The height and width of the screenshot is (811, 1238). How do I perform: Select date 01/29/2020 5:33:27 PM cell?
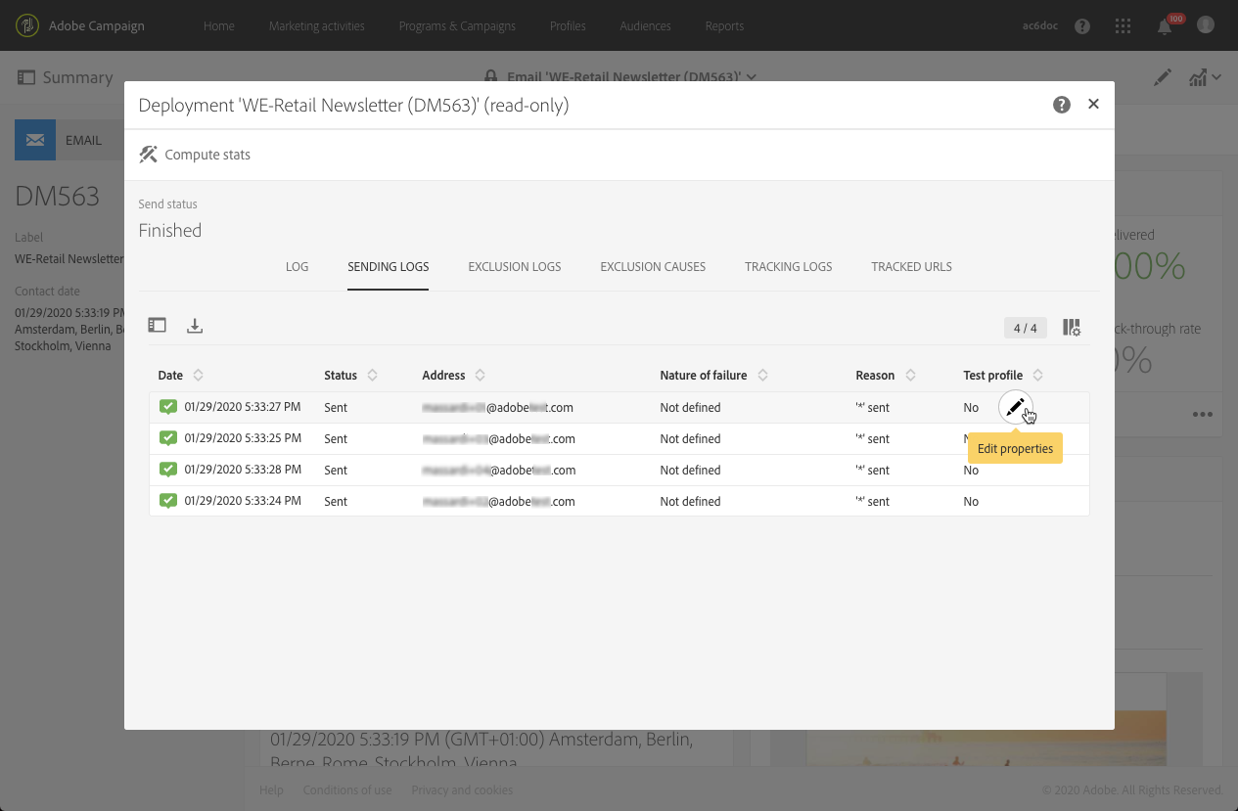click(x=243, y=407)
